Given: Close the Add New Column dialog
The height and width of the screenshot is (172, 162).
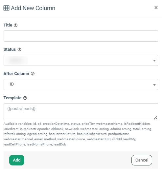Looking at the screenshot, I should coord(156,8).
